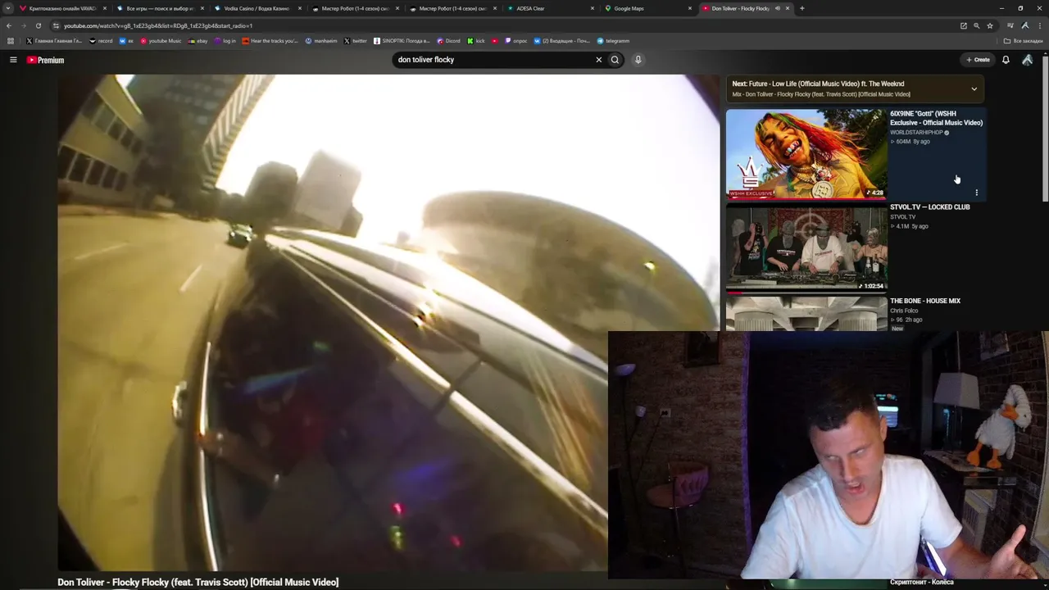
Task: Go forward in browser history
Action: (x=23, y=25)
